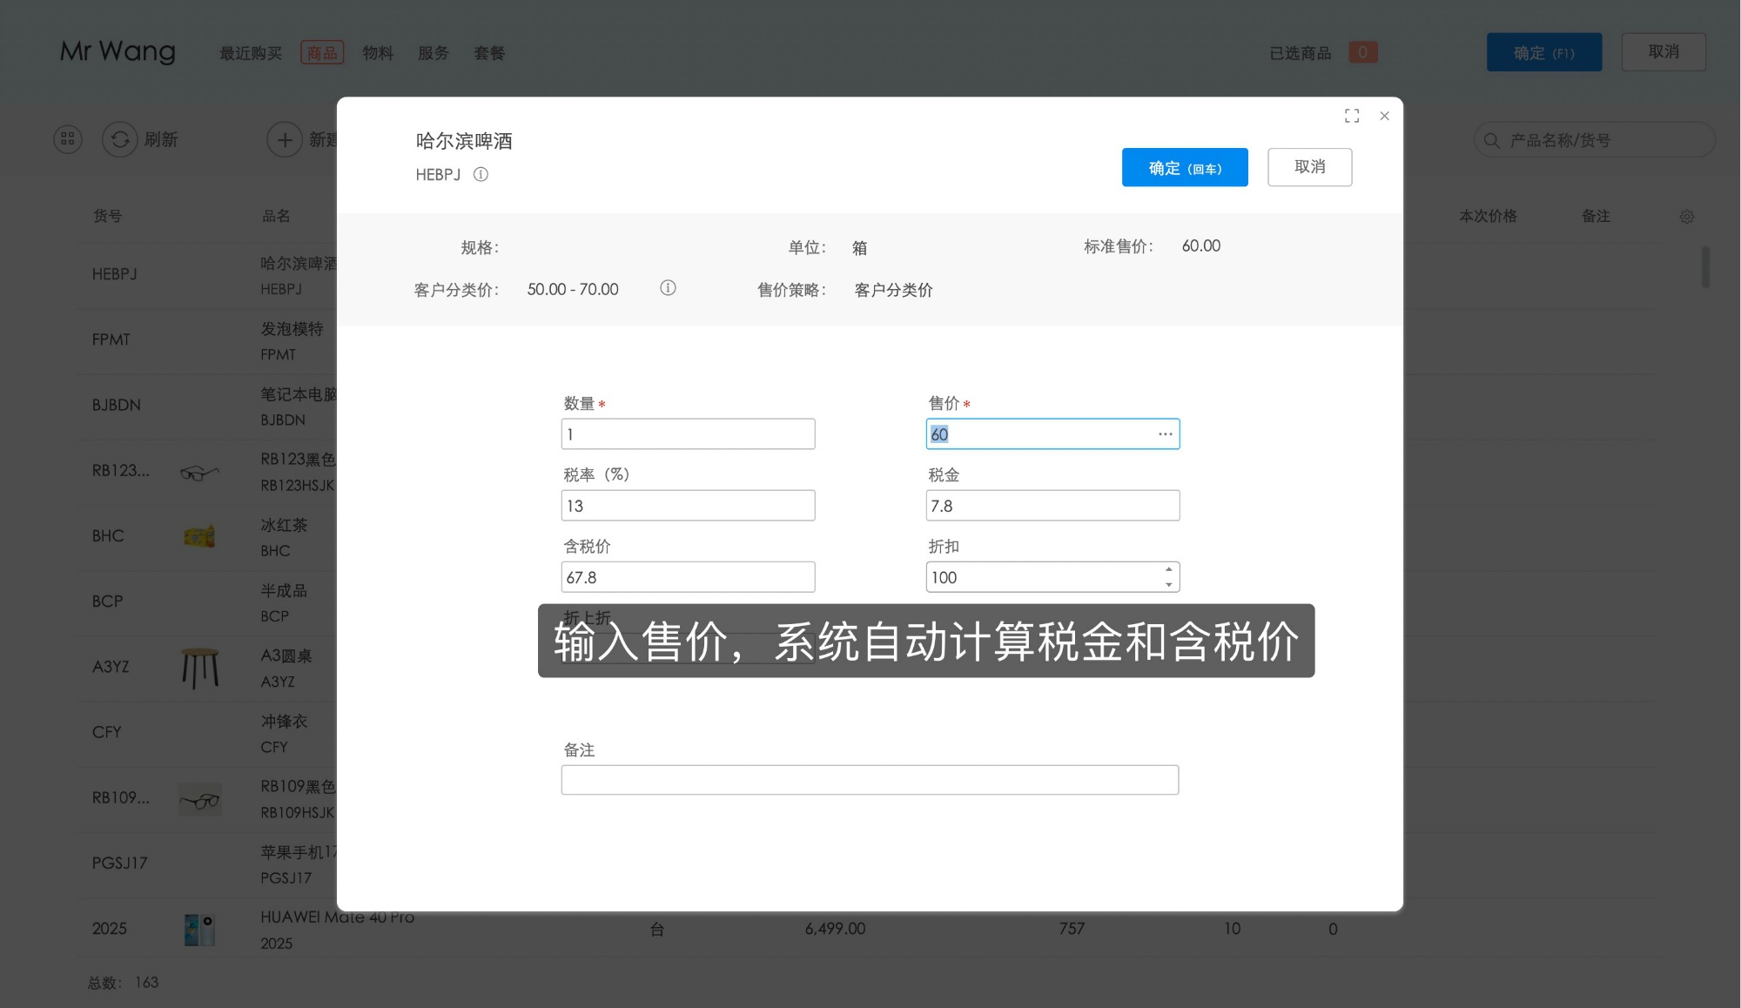
Task: Click the fullscreen expand icon in dialog
Action: 1351,116
